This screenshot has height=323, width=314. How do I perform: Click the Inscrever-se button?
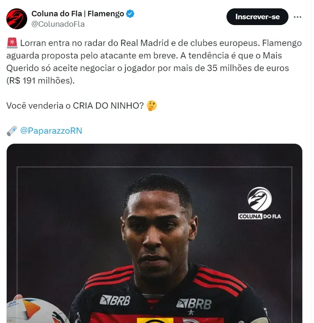click(257, 17)
